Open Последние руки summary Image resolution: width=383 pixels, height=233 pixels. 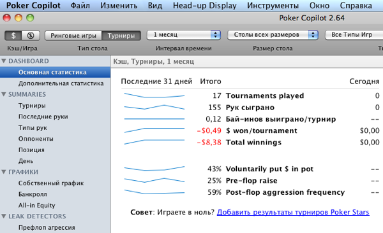[43, 117]
